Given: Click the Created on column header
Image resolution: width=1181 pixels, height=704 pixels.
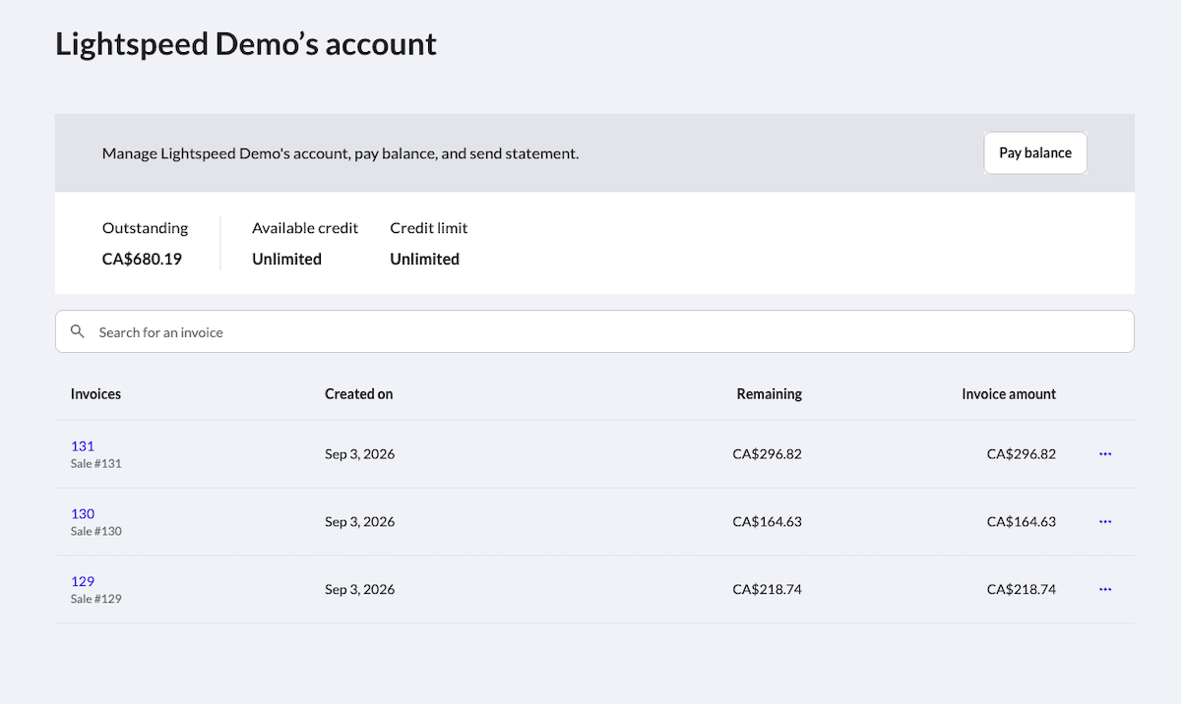Looking at the screenshot, I should tap(358, 394).
